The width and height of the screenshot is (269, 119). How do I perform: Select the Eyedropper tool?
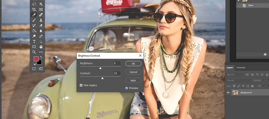[34, 15]
